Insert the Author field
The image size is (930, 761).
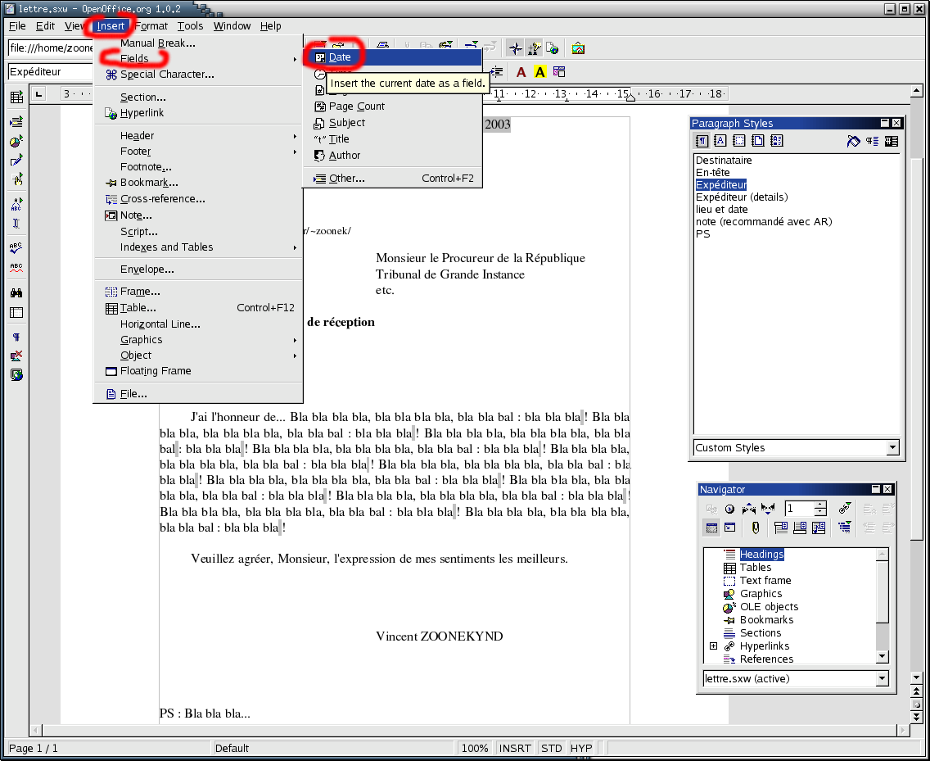pos(393,156)
